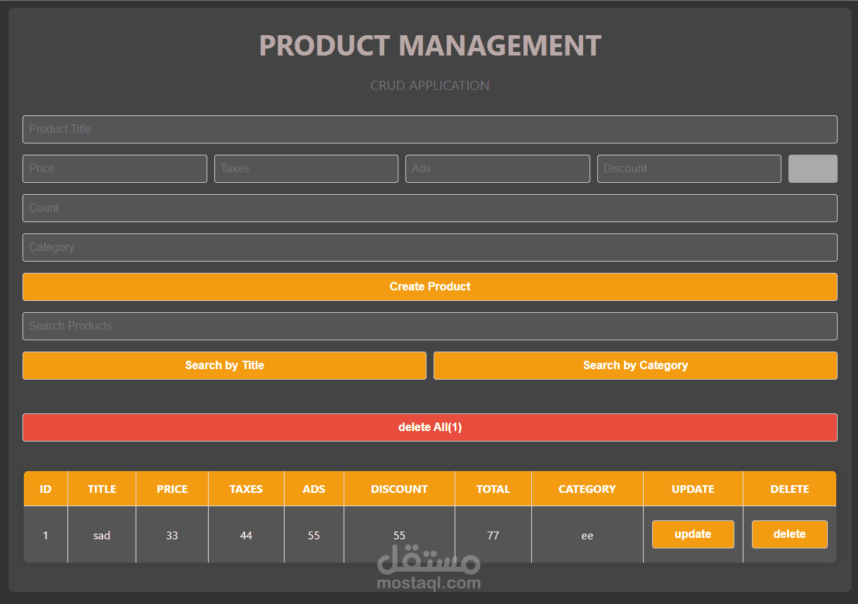This screenshot has height=604, width=858.
Task: Click the PRICE column header
Action: [172, 489]
